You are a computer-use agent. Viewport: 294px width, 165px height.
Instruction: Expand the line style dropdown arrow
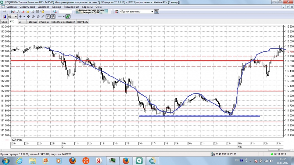coord(64,17)
